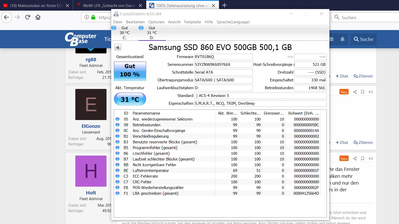Viewport: 399px width, 224px height.
Task: Click status orb for attribute 05 row
Action: [117, 119]
